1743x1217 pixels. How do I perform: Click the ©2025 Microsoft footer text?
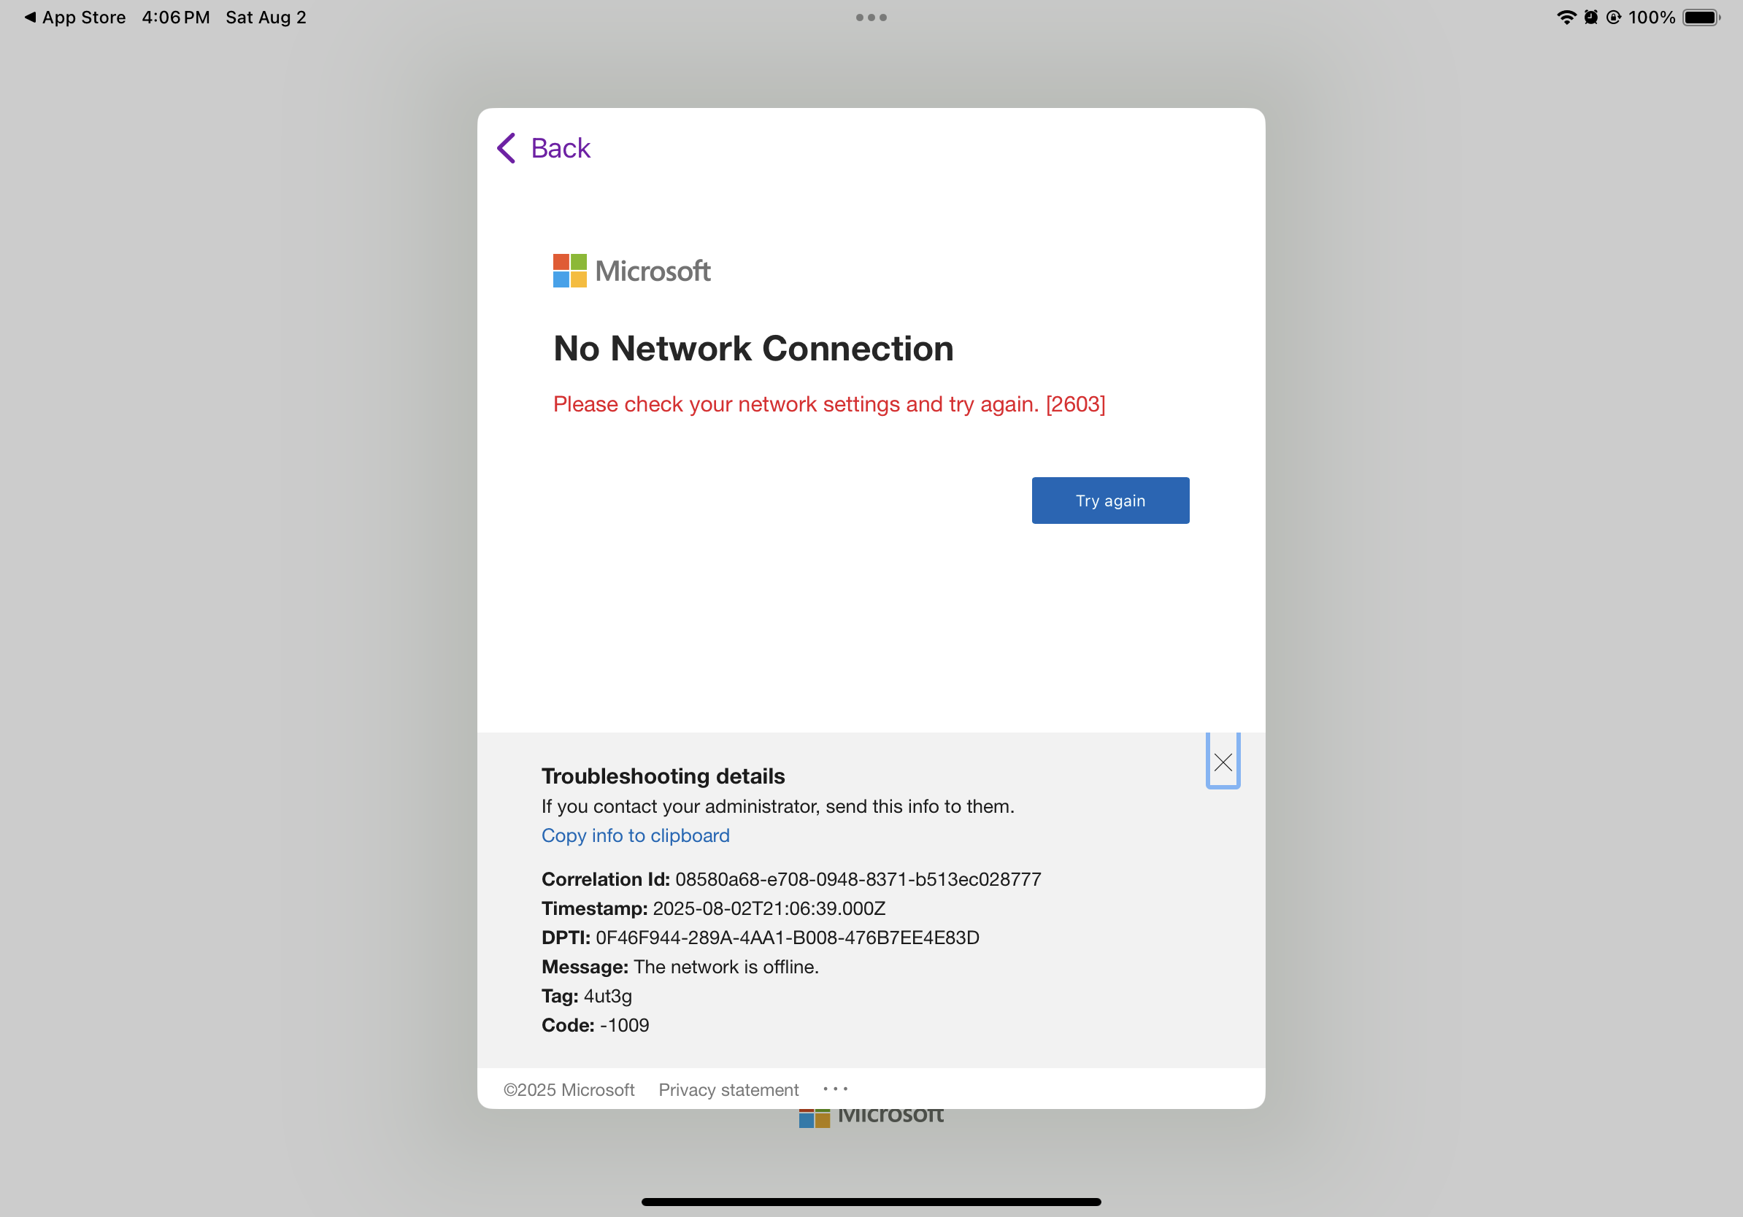(569, 1089)
